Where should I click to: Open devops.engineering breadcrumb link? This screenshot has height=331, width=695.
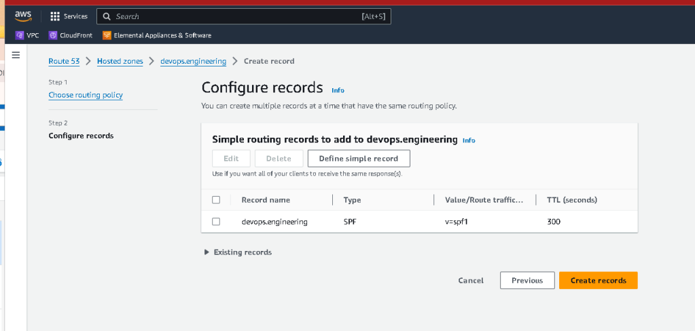[x=193, y=61]
